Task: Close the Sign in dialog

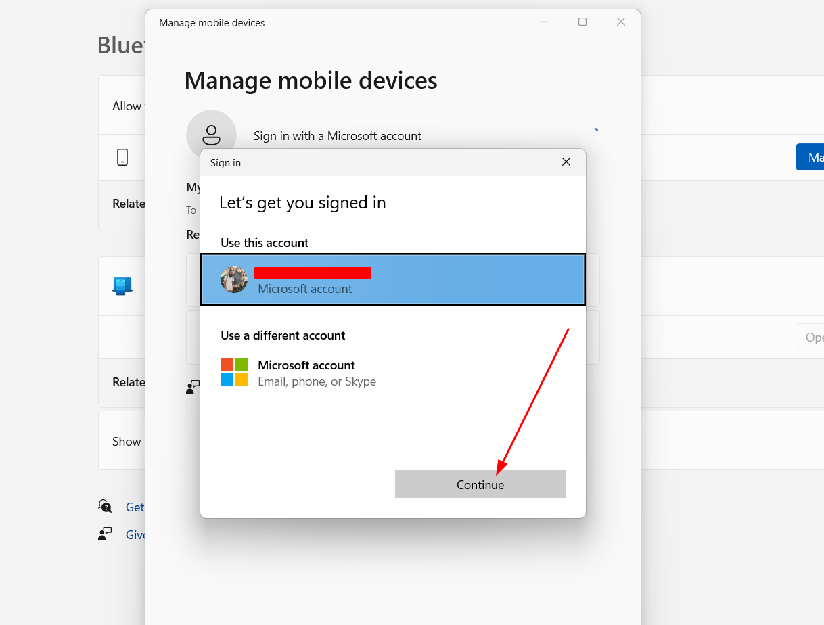Action: [566, 162]
